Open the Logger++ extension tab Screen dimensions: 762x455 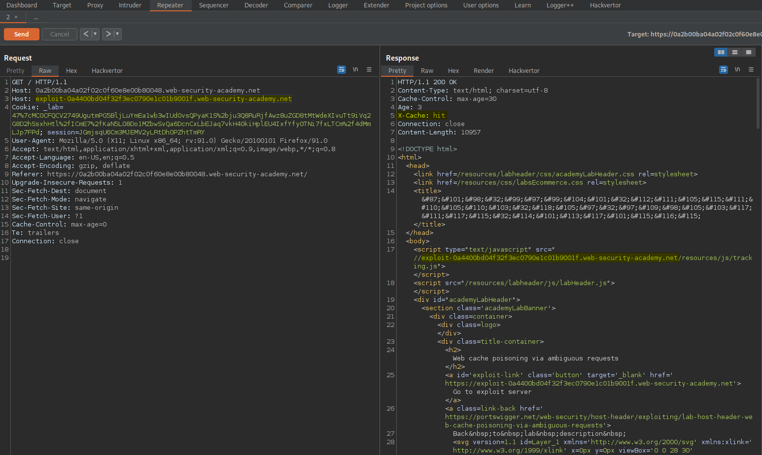(560, 5)
